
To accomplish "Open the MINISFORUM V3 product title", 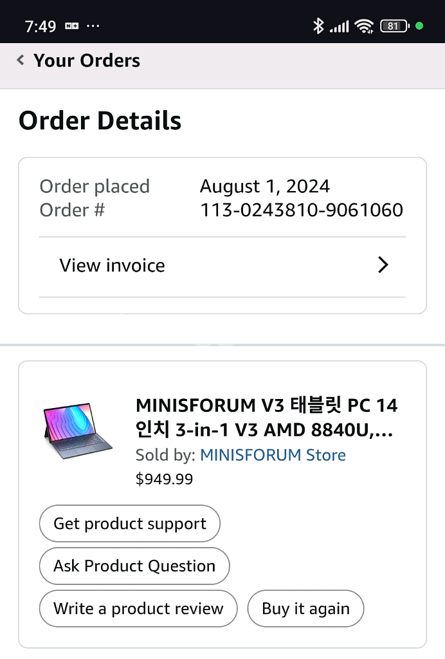I will point(266,417).
